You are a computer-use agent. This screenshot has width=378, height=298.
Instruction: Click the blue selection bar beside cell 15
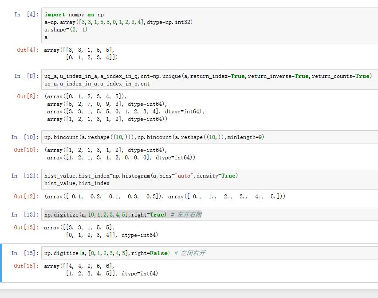click(1, 263)
